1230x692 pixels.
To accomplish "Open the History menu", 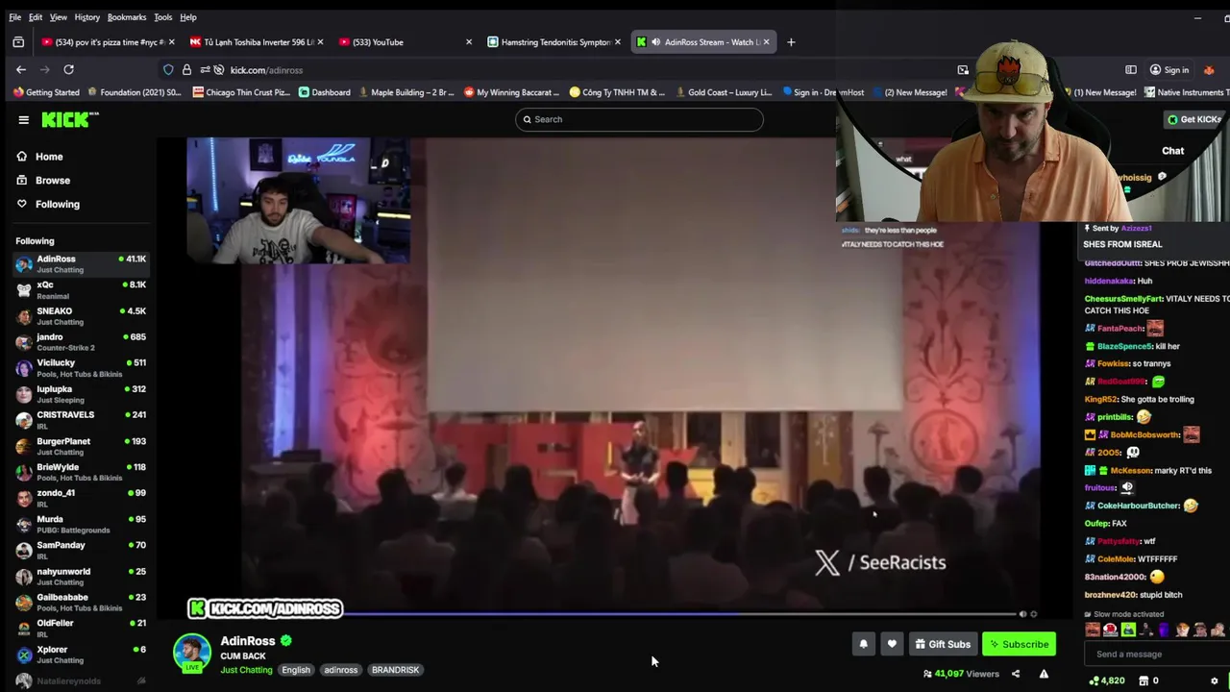I will pyautogui.click(x=86, y=17).
